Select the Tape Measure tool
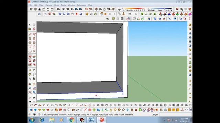 [x=30, y=70]
